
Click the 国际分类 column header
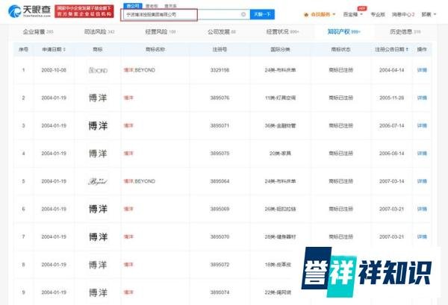280,49
